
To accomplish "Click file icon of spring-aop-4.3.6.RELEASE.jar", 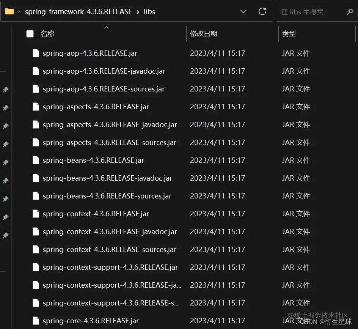I will click(36, 53).
